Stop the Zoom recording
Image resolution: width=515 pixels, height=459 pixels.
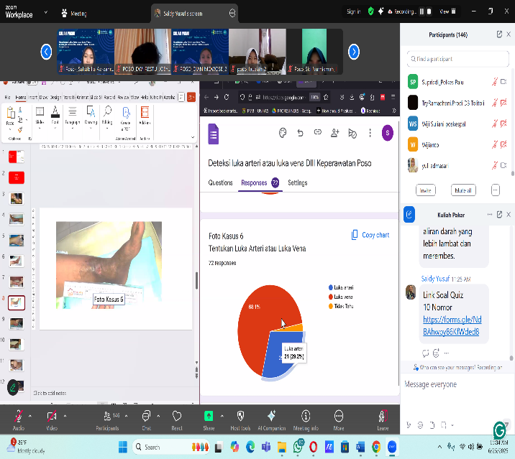pyautogui.click(x=429, y=11)
